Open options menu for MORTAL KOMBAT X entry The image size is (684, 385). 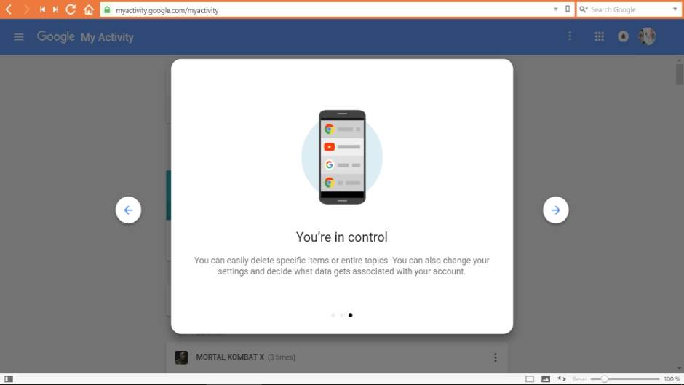(x=496, y=357)
